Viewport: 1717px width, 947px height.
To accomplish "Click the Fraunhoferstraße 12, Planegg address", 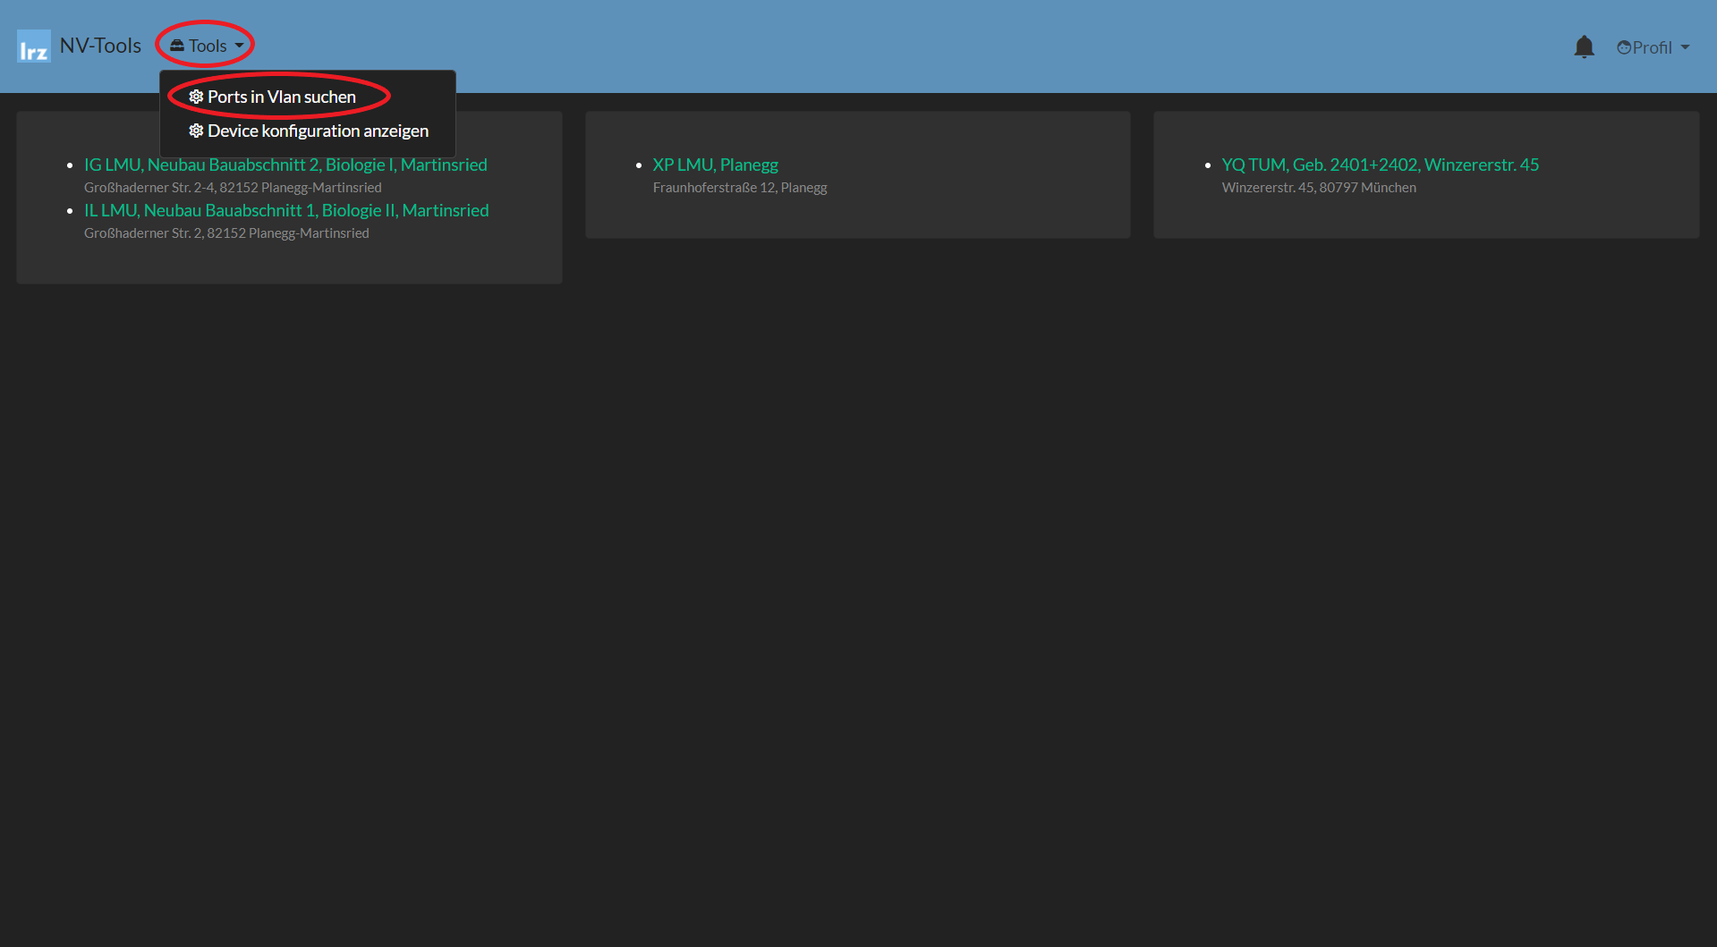I will (739, 188).
